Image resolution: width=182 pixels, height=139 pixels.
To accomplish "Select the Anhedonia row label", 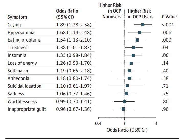I will pyautogui.click(x=18, y=78).
